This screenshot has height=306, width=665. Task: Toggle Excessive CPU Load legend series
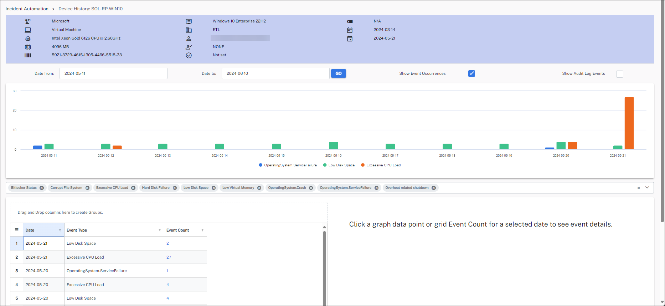tap(381, 165)
